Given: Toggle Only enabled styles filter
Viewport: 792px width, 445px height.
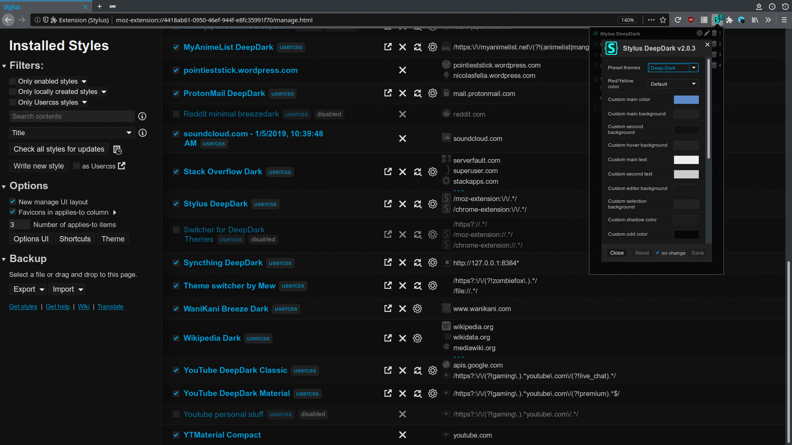Looking at the screenshot, I should coord(13,82).
